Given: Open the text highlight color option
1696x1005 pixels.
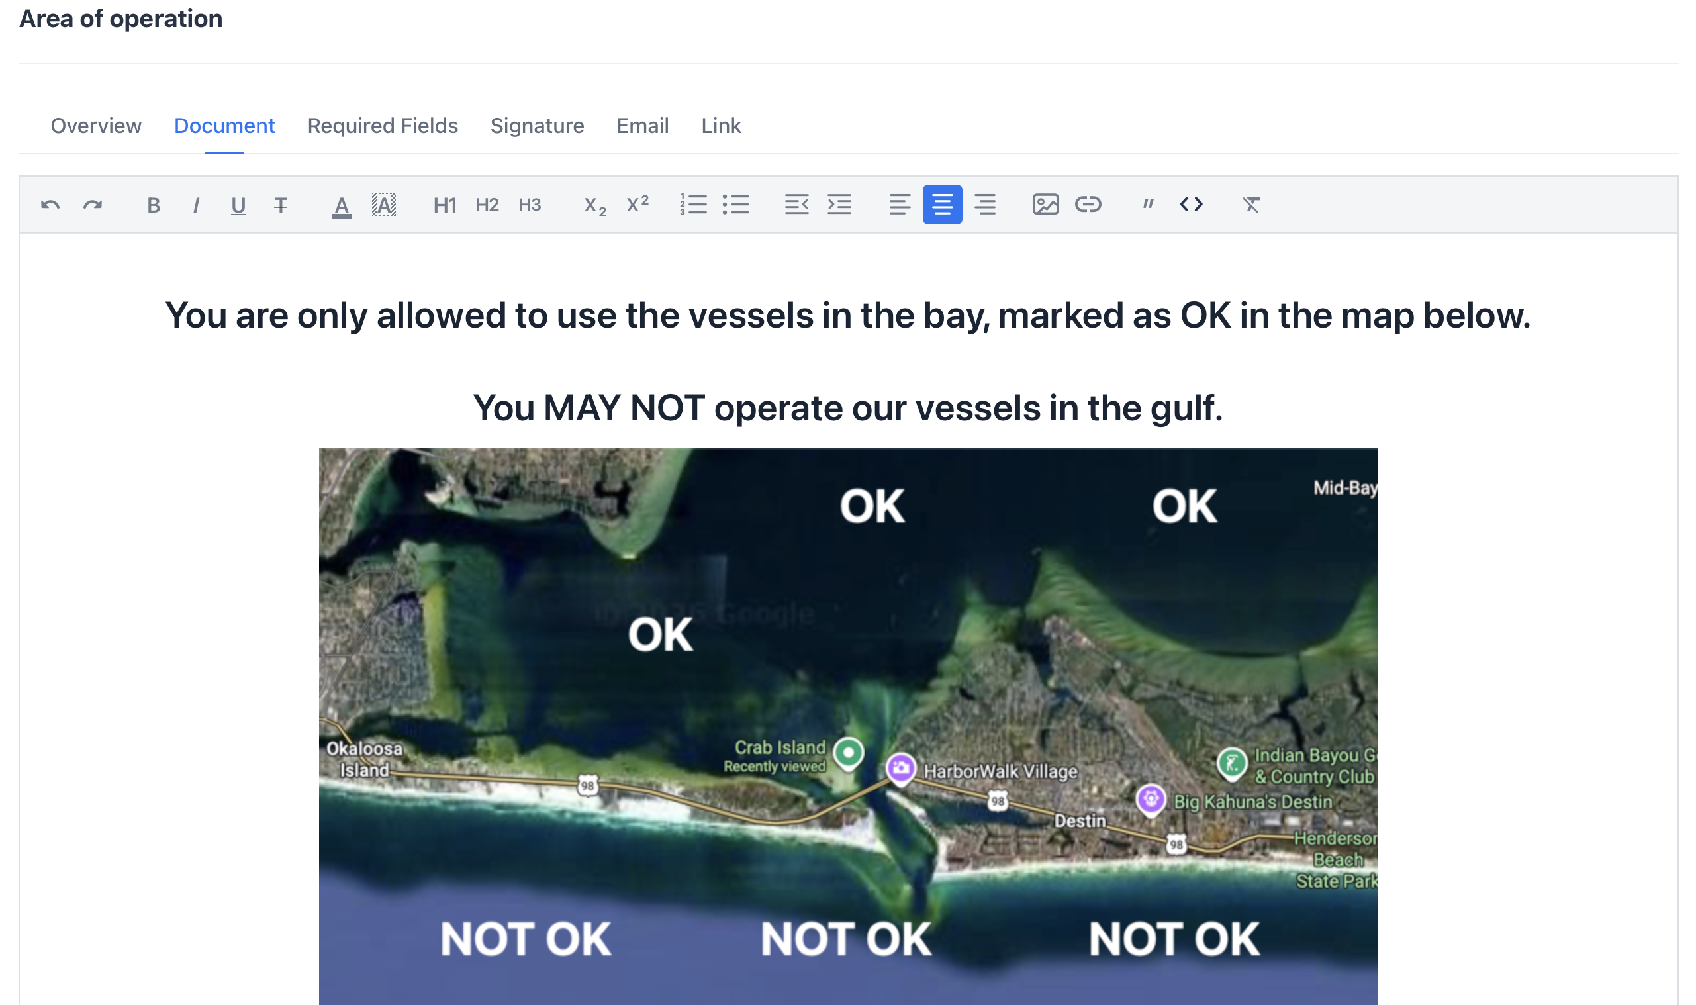Looking at the screenshot, I should pyautogui.click(x=384, y=205).
